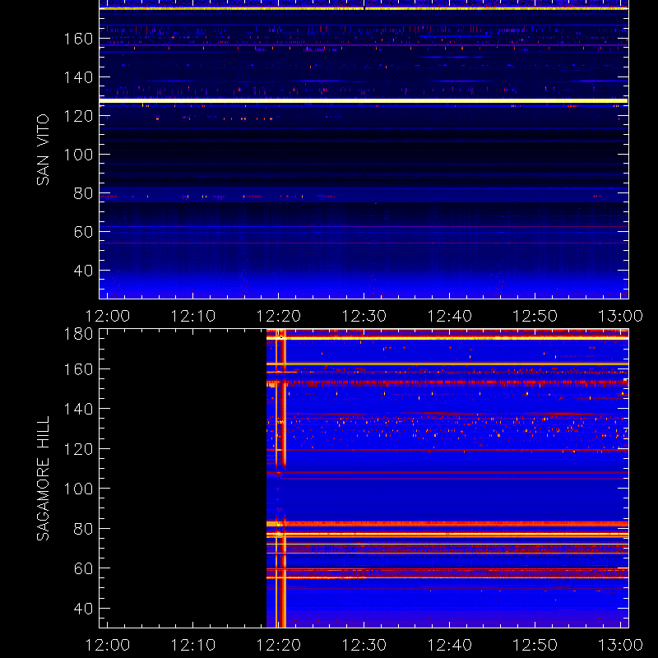Click 12:00 under the Sagamore Hill plot
Screen dimensions: 658x658
[x=108, y=645]
